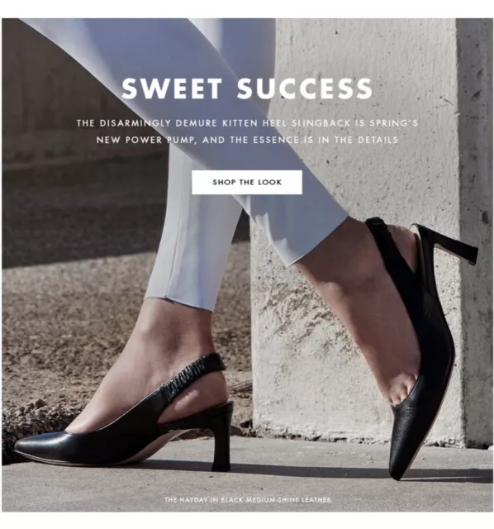Click the word SWEET in the headline
The image size is (494, 529).
(172, 88)
